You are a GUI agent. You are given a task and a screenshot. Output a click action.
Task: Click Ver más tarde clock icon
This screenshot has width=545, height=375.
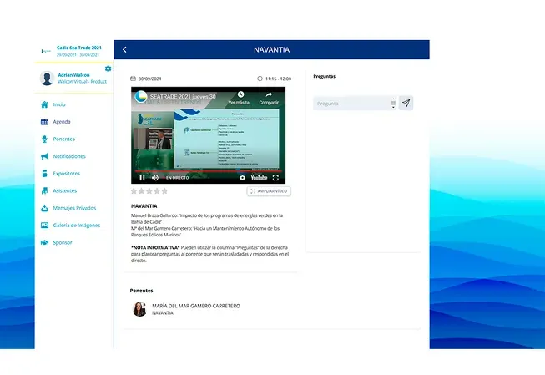coord(240,94)
